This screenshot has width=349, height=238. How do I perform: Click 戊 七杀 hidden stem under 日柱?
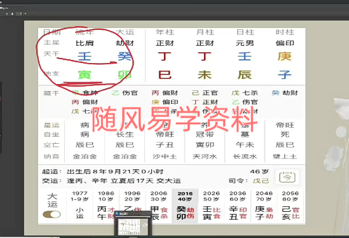coord(245,93)
